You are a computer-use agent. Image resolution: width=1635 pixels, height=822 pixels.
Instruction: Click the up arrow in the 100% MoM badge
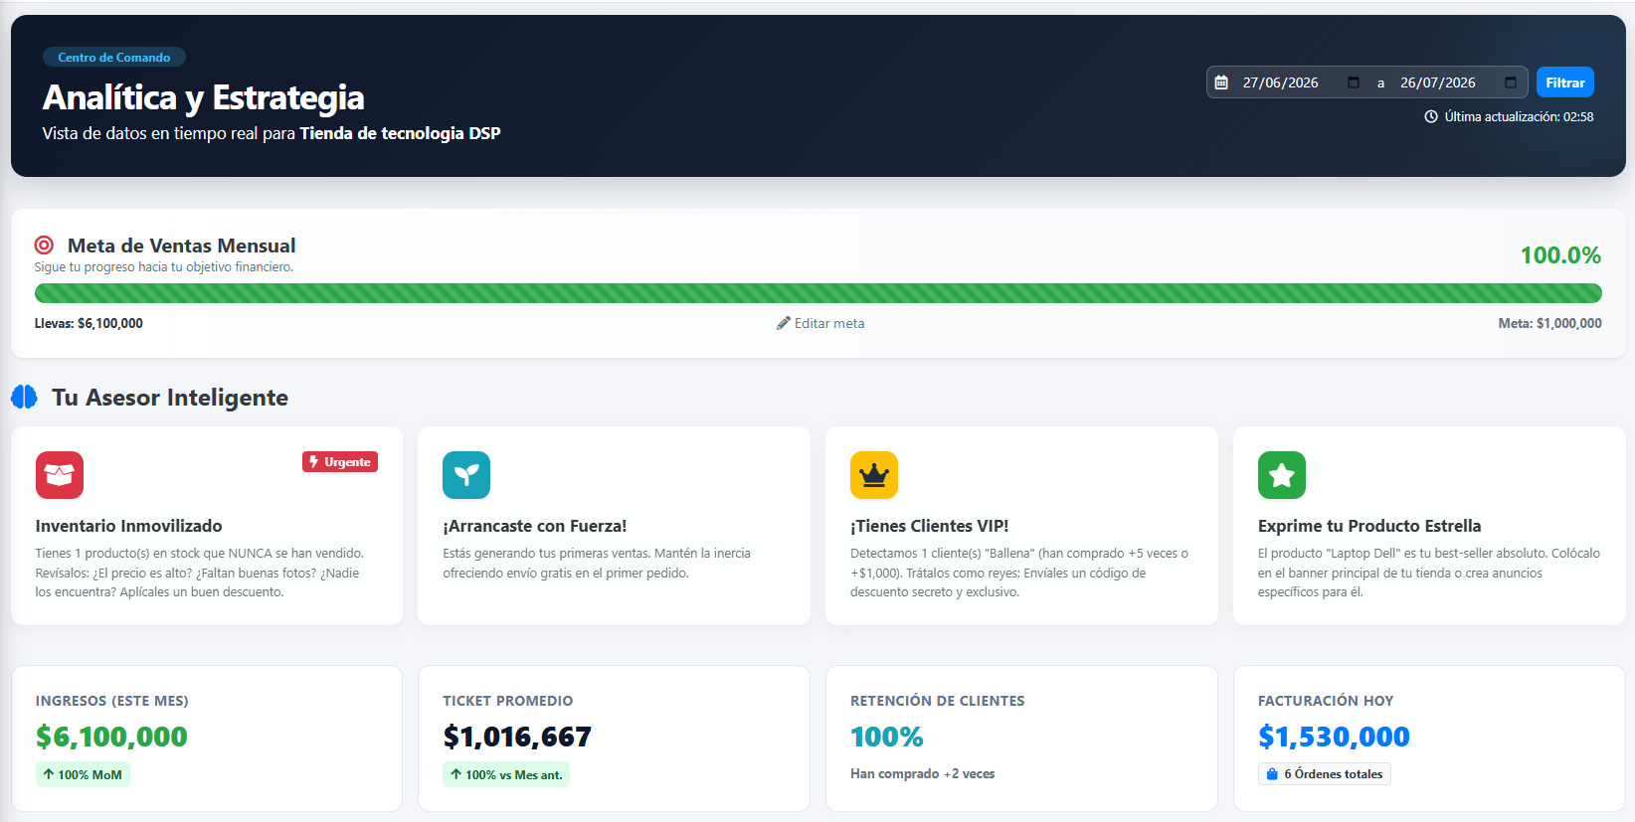(48, 774)
